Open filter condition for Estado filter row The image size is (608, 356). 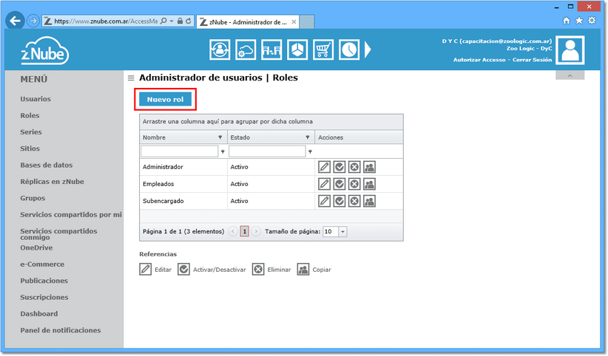[310, 152]
